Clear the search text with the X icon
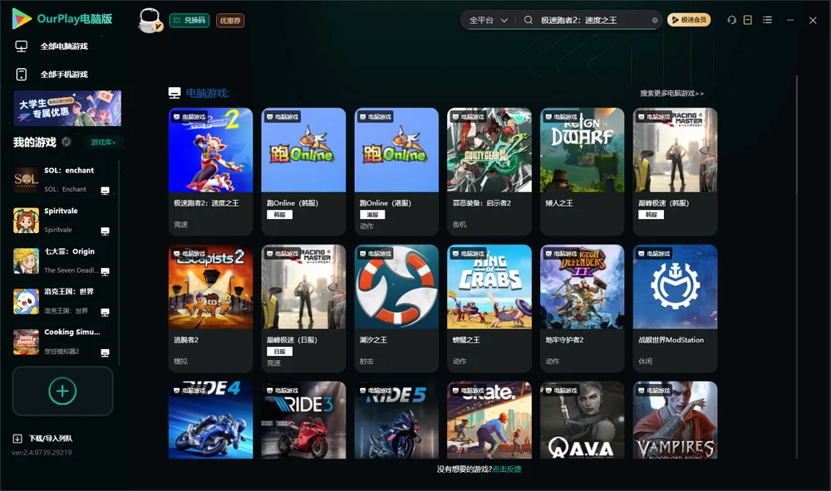This screenshot has width=831, height=491. [x=655, y=21]
